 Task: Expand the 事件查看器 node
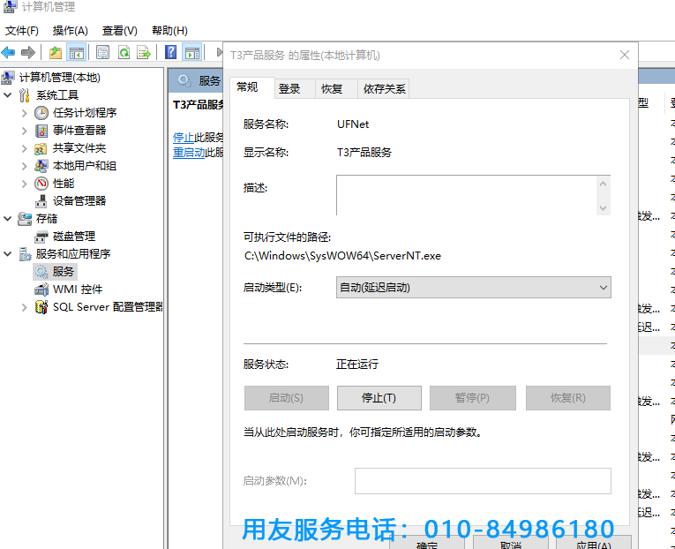[x=25, y=131]
